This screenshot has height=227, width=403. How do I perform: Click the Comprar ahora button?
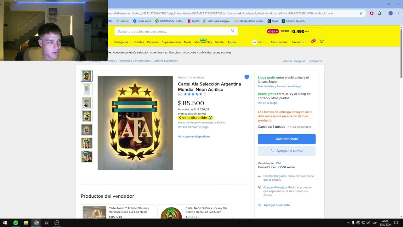(x=287, y=139)
